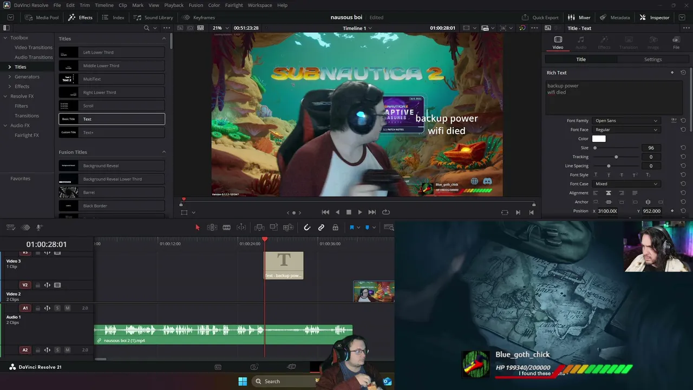Viewport: 693px width, 390px height.
Task: Open the Trim menu
Action: pos(85,5)
